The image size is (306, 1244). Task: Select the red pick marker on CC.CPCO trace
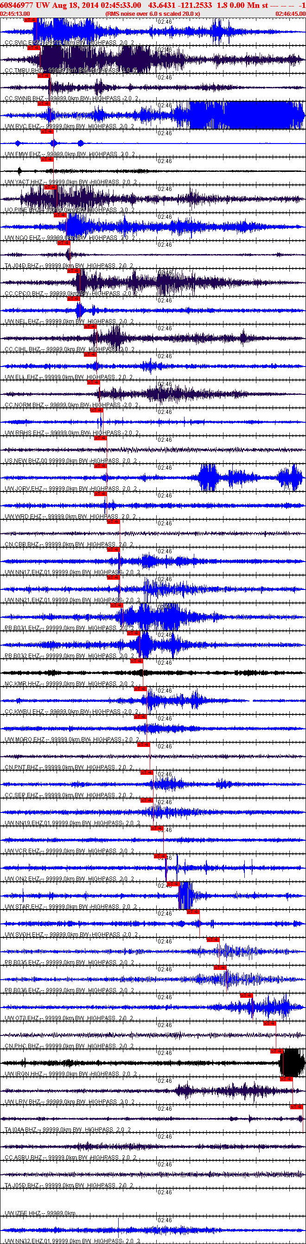tap(74, 271)
